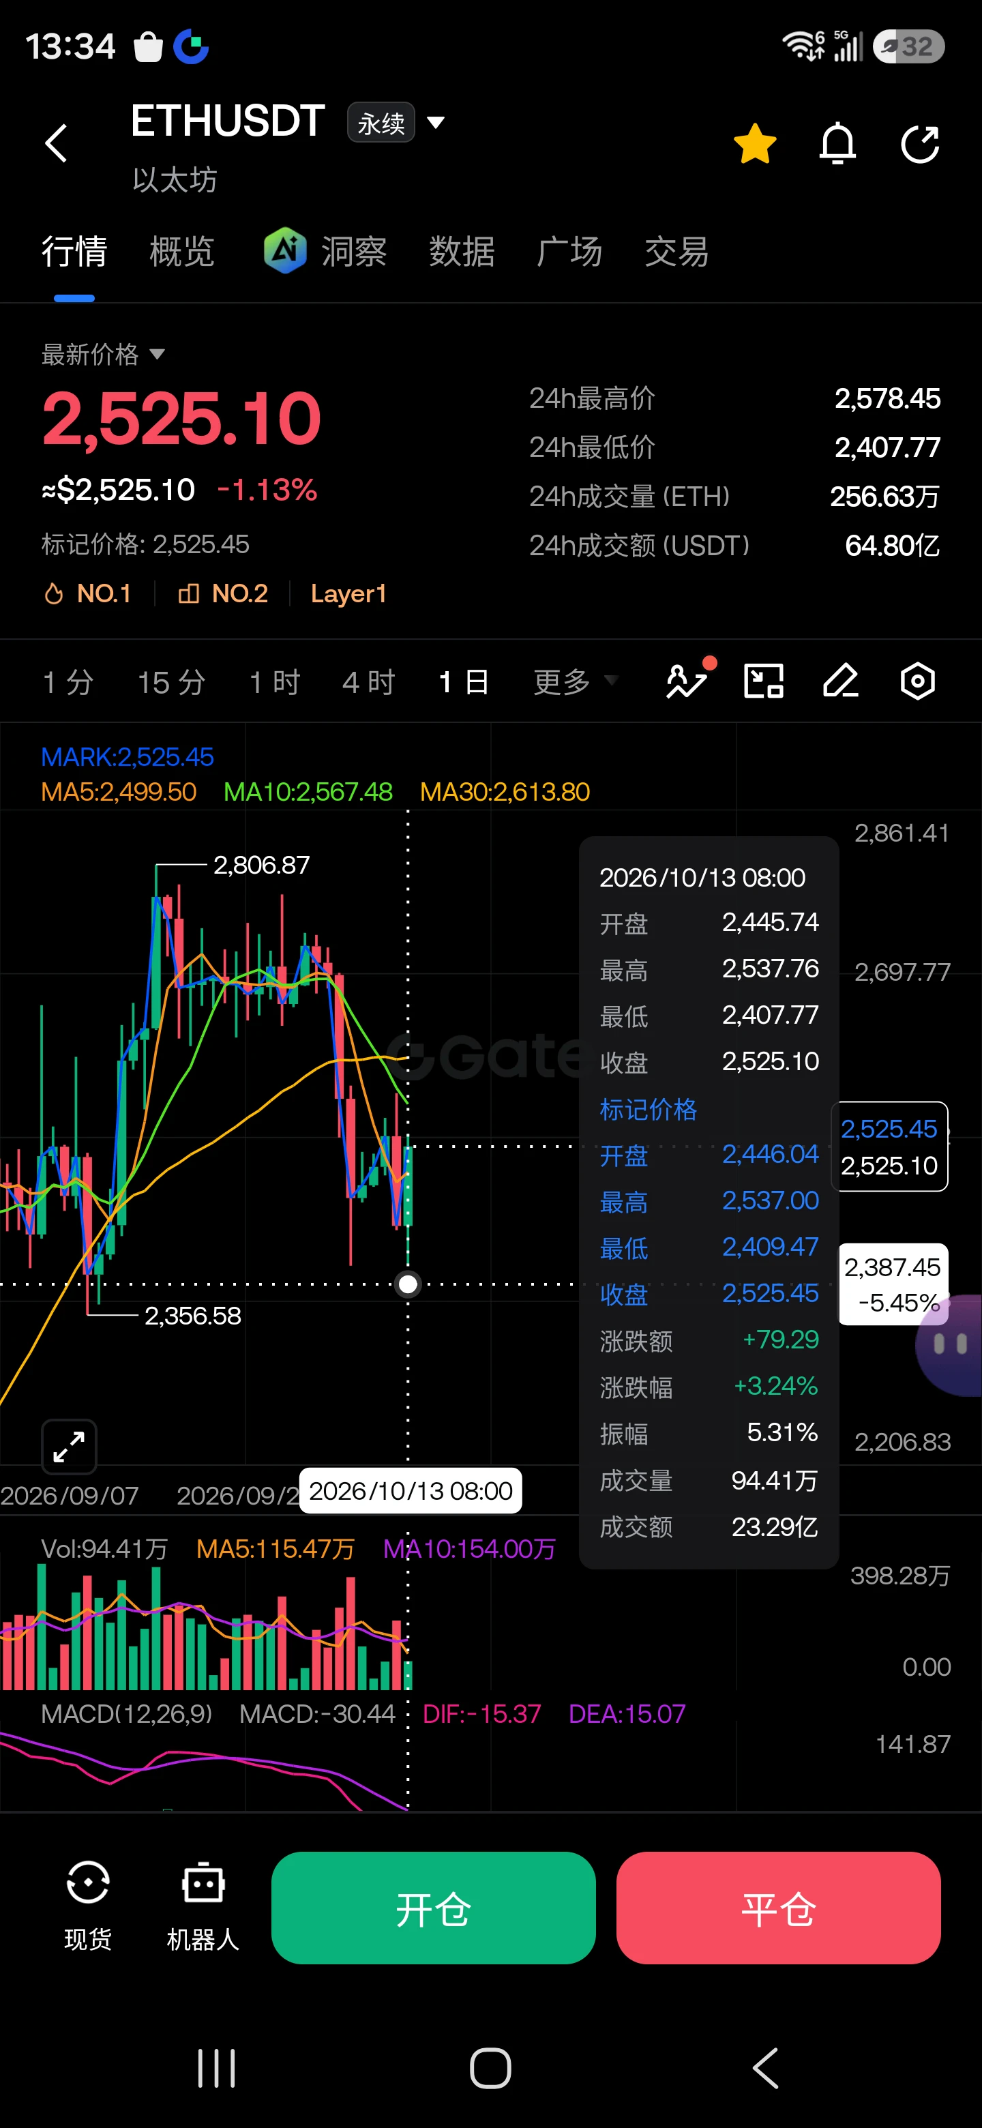Toggle the favorite star for ETHUSDT
Viewport: 982px width, 2128px height.
755,144
